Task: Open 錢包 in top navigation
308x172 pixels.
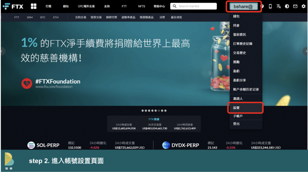Action: pos(66,6)
